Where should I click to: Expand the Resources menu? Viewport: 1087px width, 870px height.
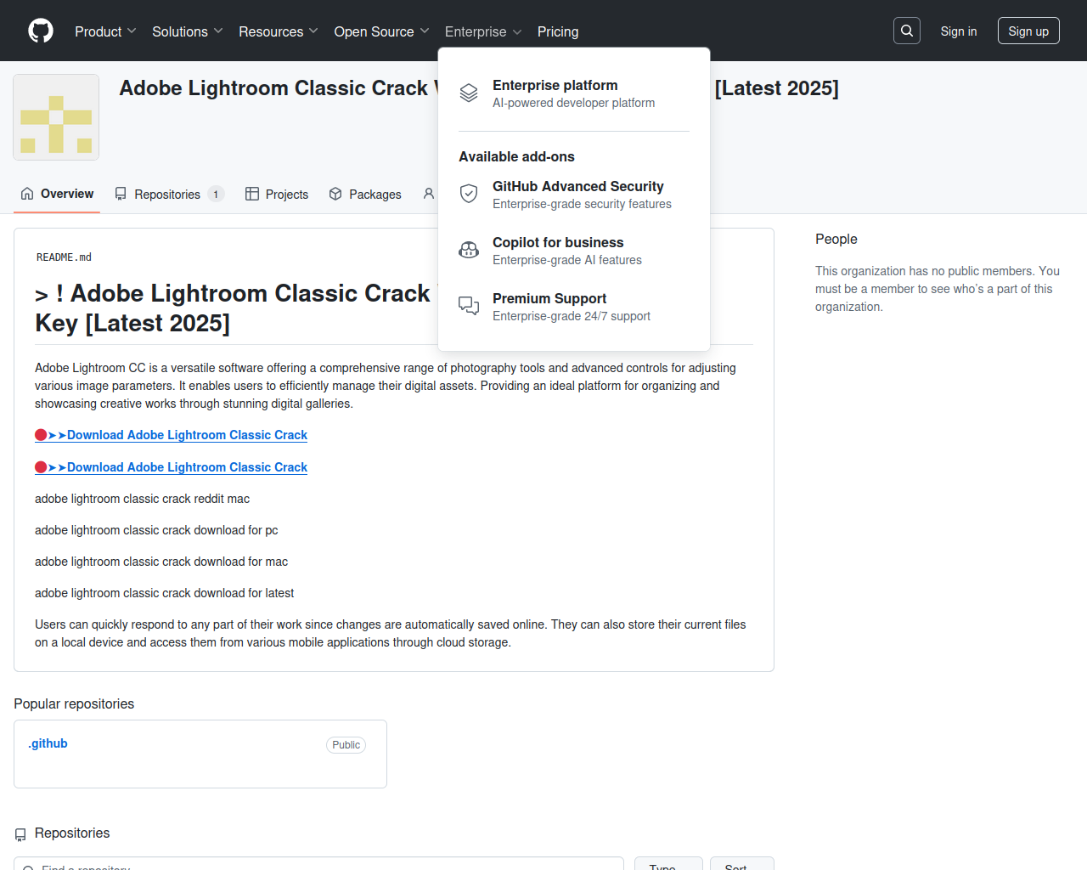click(x=279, y=31)
